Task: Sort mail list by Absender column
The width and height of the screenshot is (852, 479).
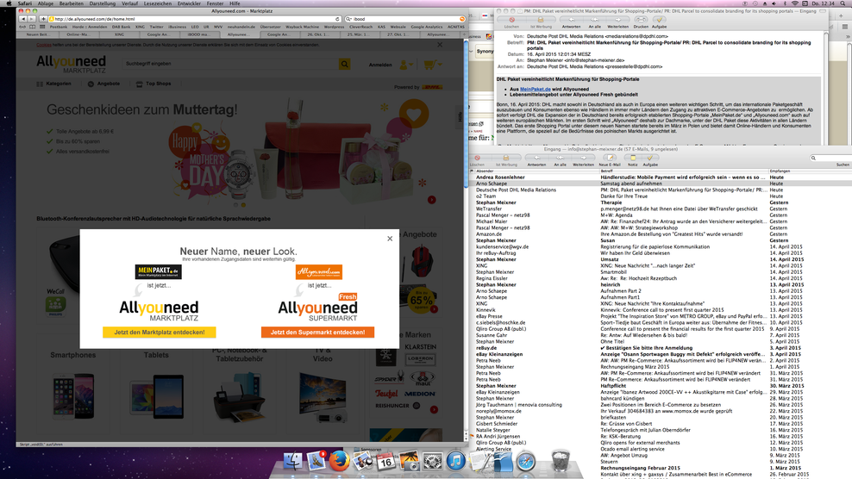Action: click(537, 171)
